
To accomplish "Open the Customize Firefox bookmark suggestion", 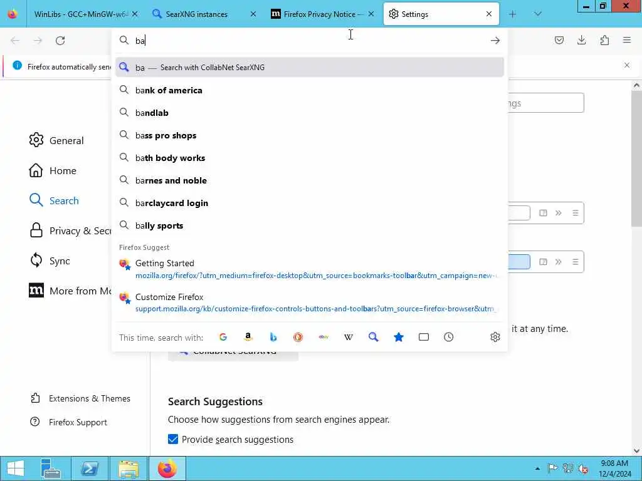I will click(x=310, y=303).
